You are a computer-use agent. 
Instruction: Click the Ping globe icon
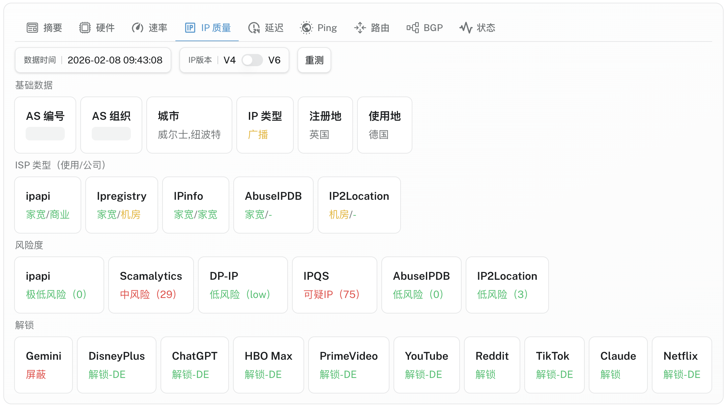point(306,28)
